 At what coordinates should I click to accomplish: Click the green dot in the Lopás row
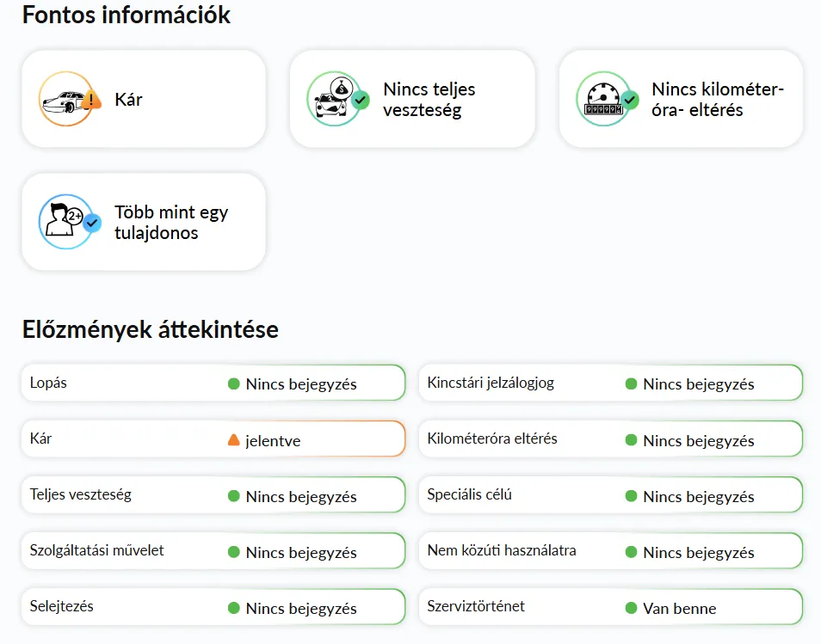coord(234,384)
